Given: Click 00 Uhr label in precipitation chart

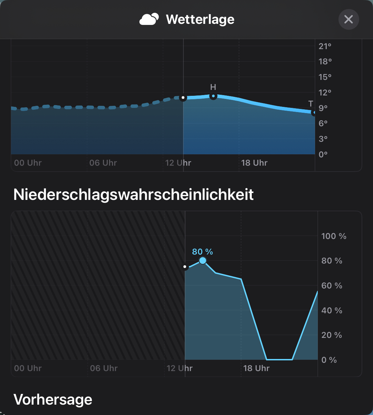Looking at the screenshot, I should tap(28, 368).
